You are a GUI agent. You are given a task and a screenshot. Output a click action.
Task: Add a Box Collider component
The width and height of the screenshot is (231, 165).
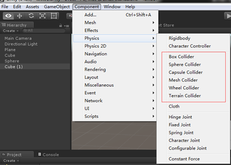[193, 57]
